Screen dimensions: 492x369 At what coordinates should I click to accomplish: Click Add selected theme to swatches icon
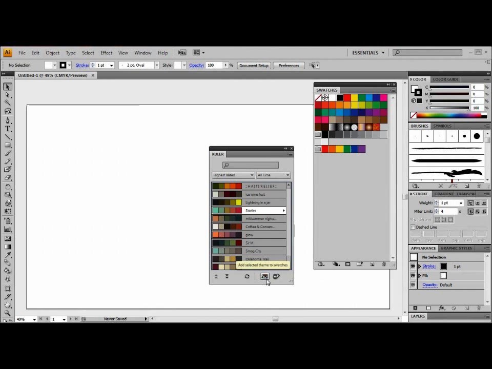(264, 276)
